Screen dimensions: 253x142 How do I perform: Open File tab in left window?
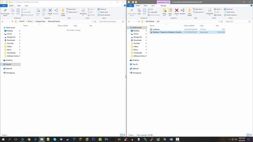(4, 6)
